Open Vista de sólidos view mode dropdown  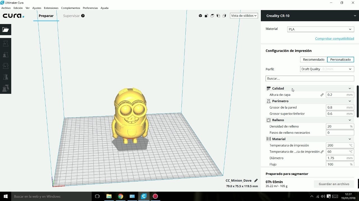click(244, 16)
